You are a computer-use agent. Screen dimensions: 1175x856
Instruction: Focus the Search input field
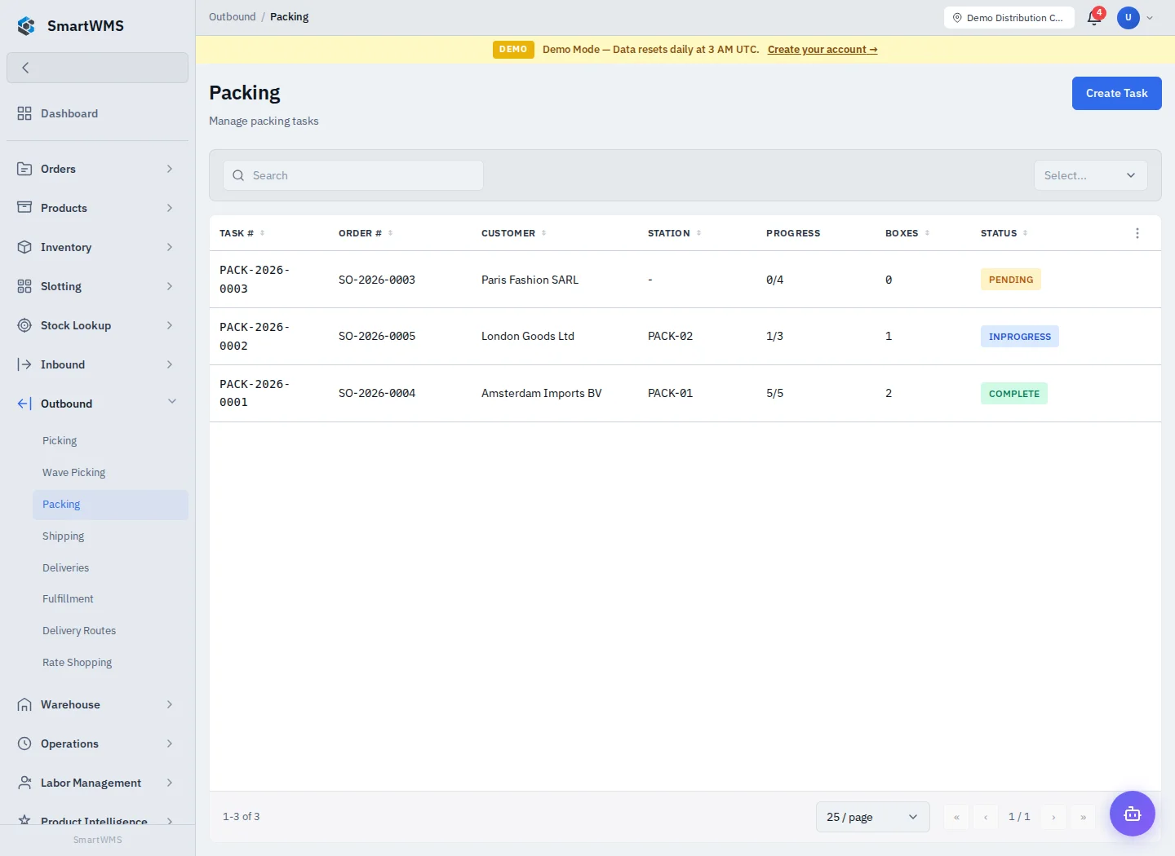coord(353,175)
